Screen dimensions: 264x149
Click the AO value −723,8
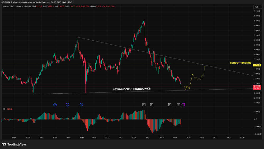(x=9, y=109)
